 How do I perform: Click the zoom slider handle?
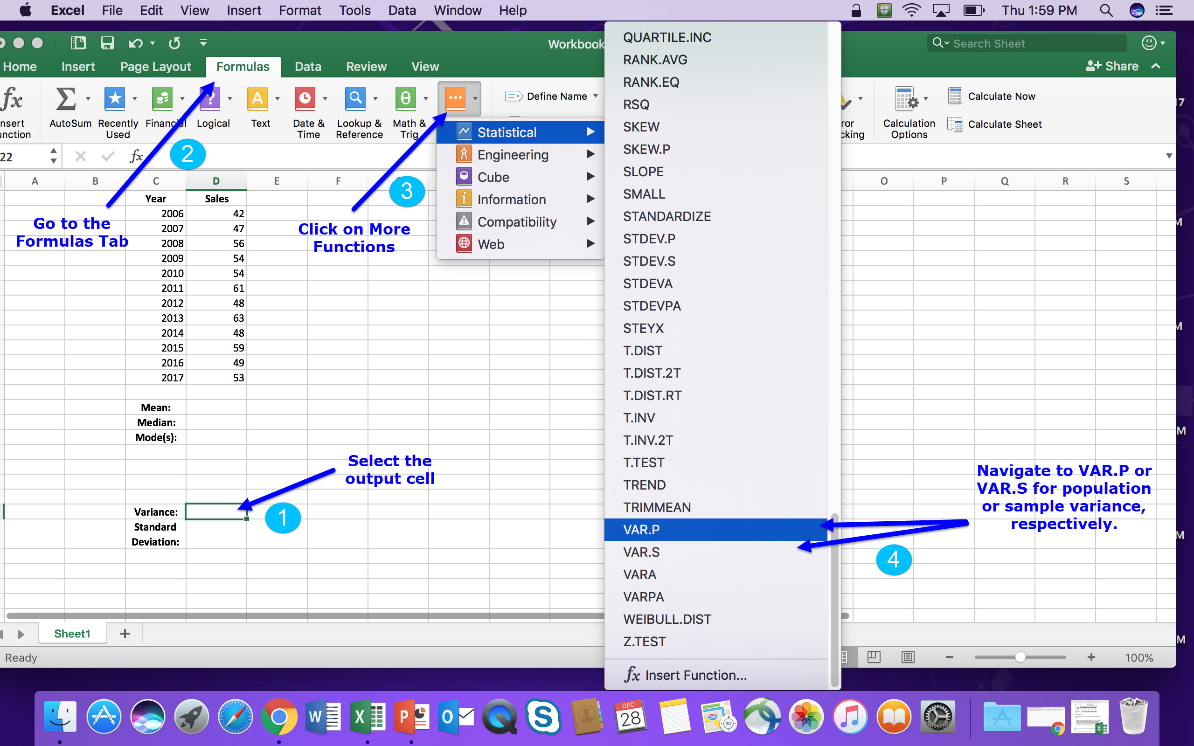(1020, 656)
